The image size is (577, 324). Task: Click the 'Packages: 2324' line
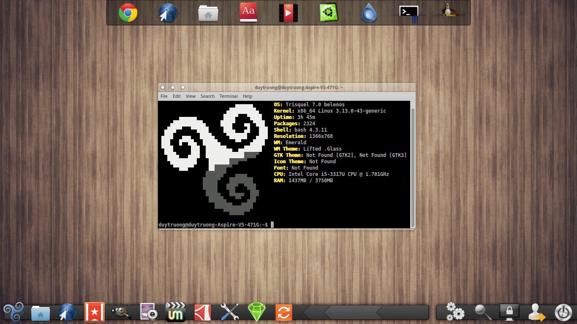[x=294, y=123]
